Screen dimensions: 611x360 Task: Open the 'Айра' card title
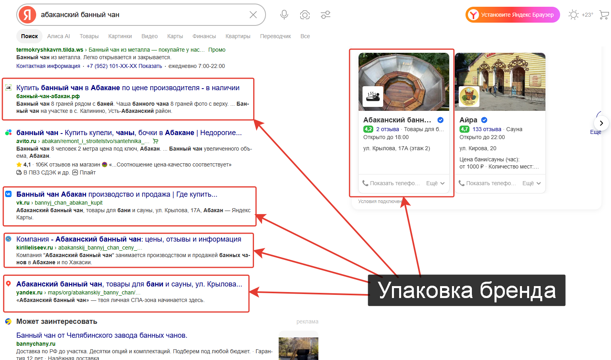coord(468,120)
